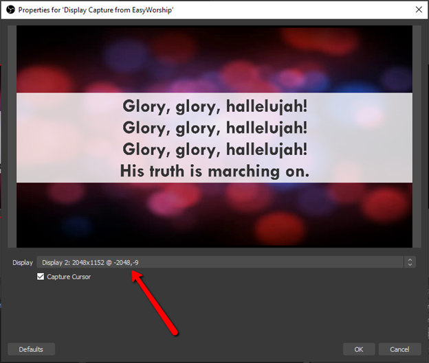The image size is (429, 363).
Task: Dismiss the dialog with Cancel button
Action: pos(399,349)
